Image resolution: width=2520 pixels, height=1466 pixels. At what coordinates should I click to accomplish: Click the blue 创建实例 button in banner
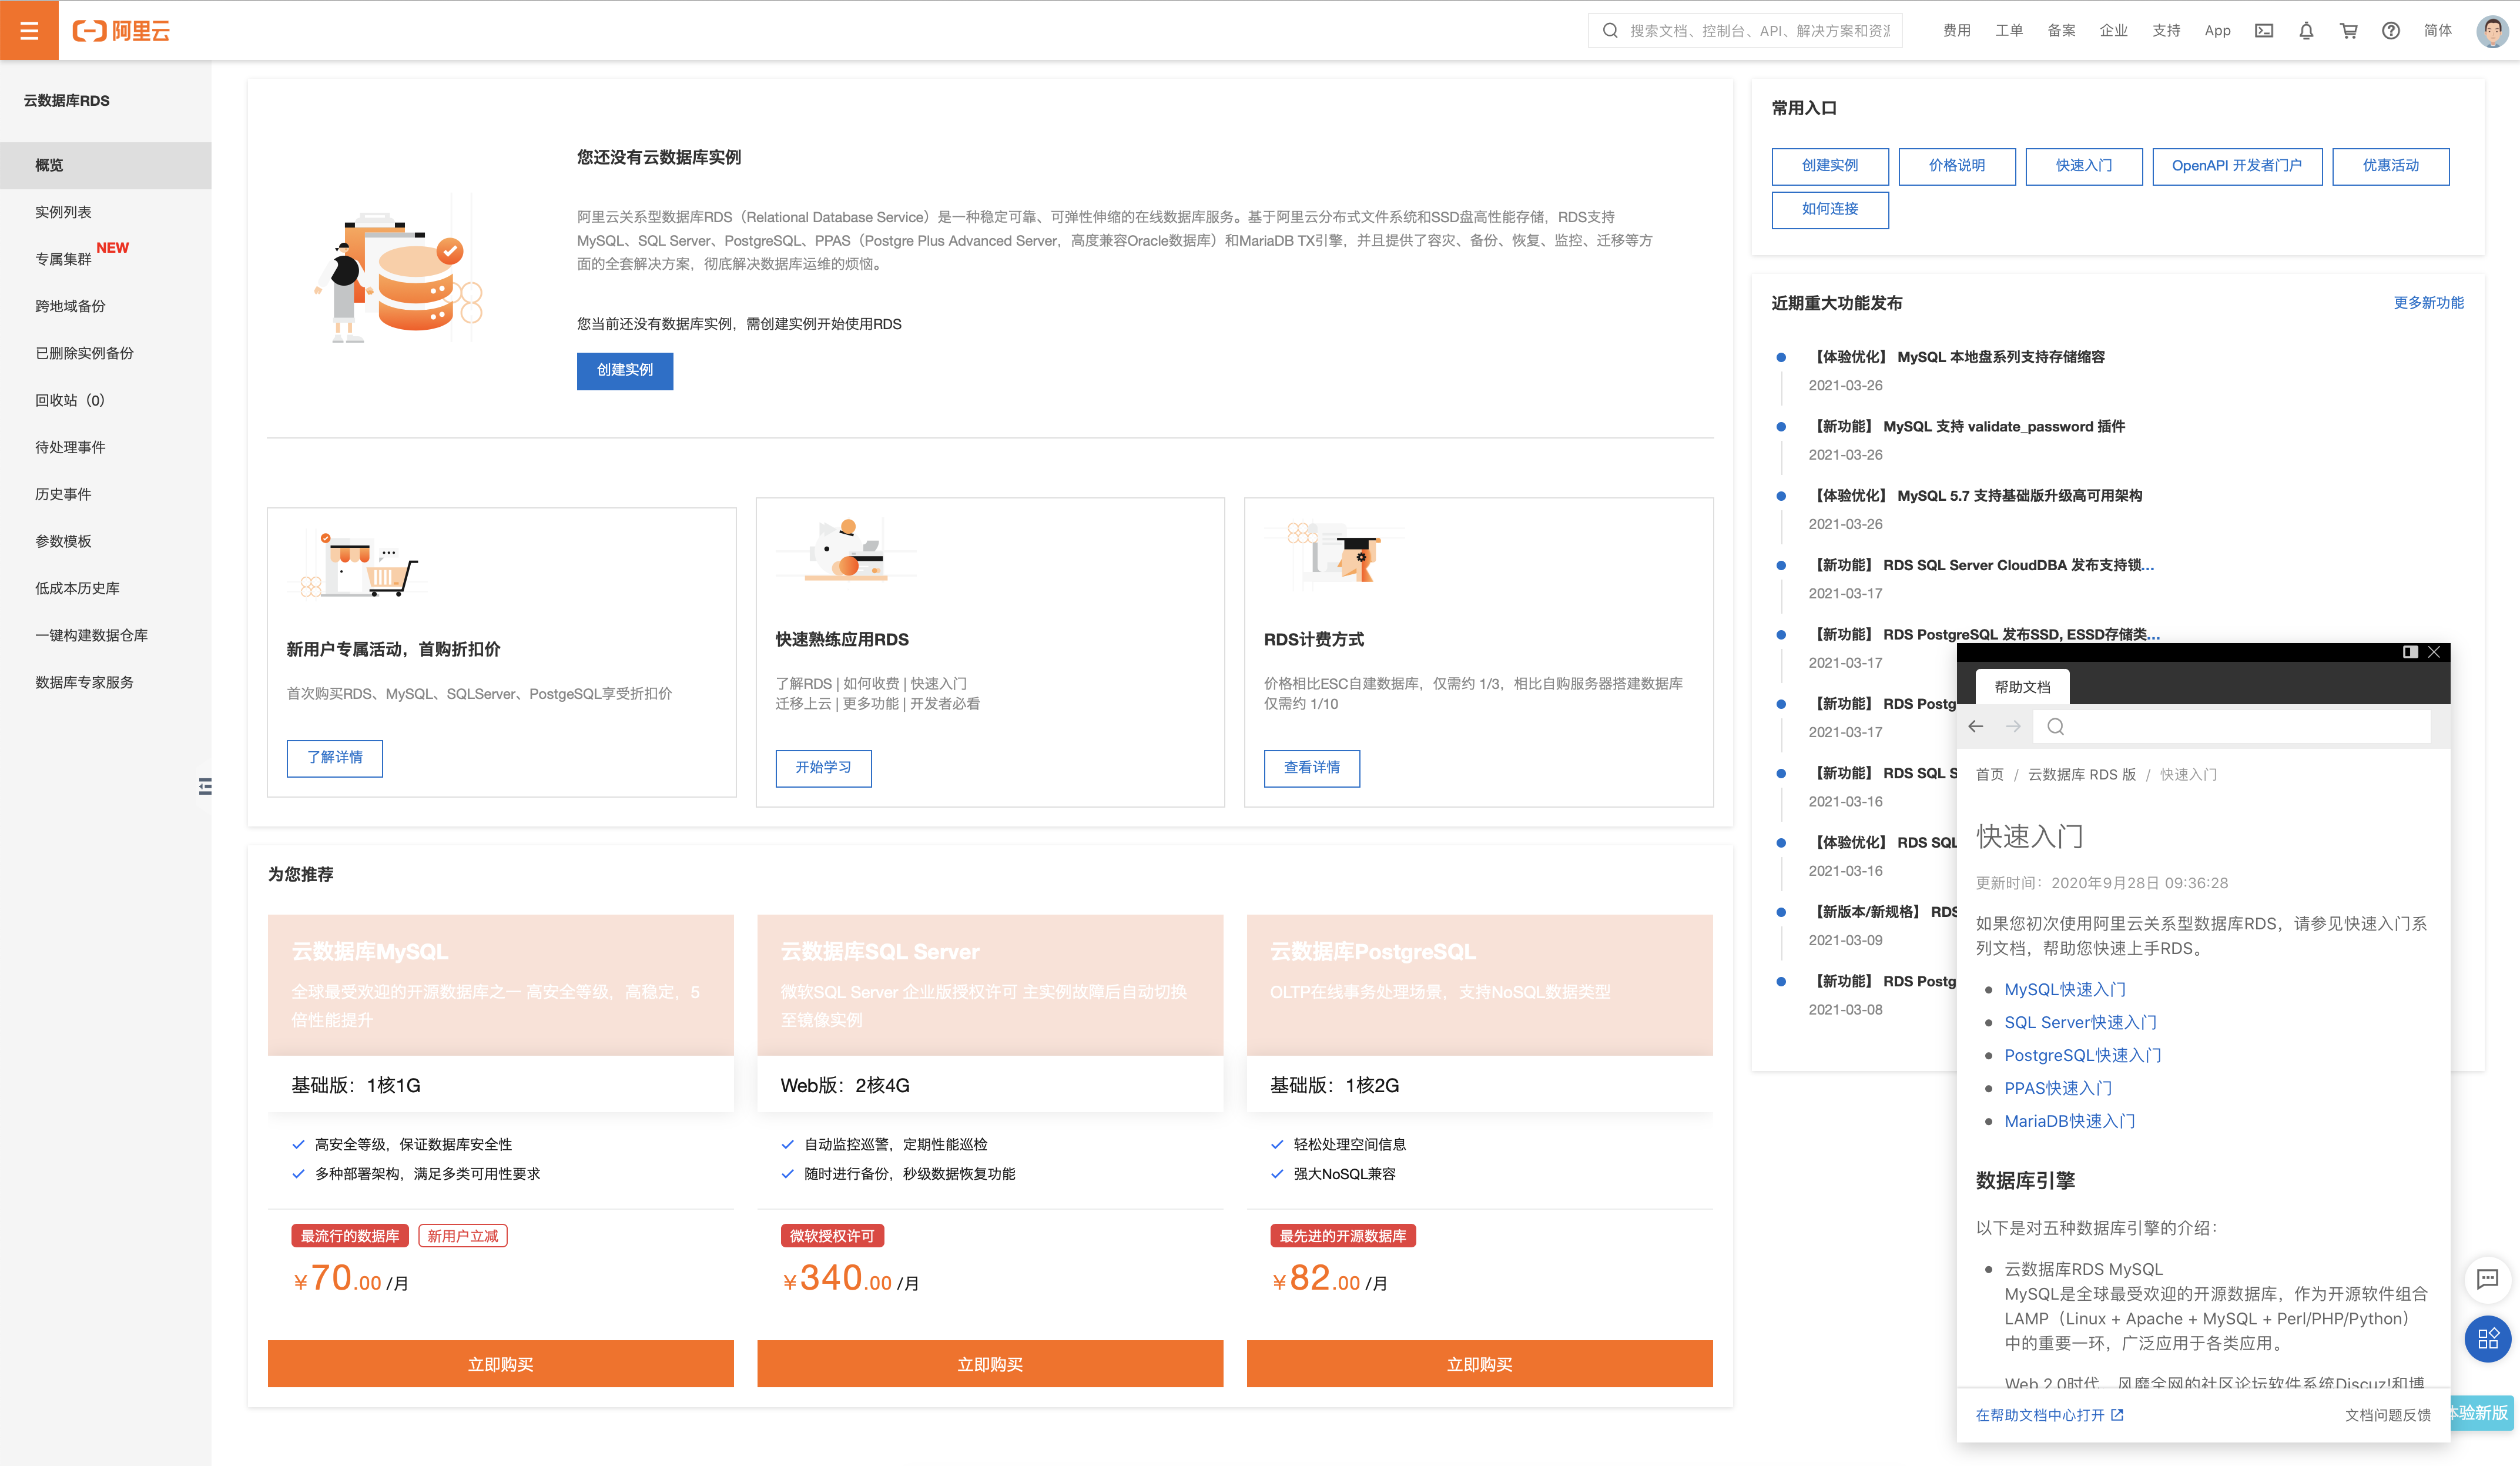[x=625, y=370]
